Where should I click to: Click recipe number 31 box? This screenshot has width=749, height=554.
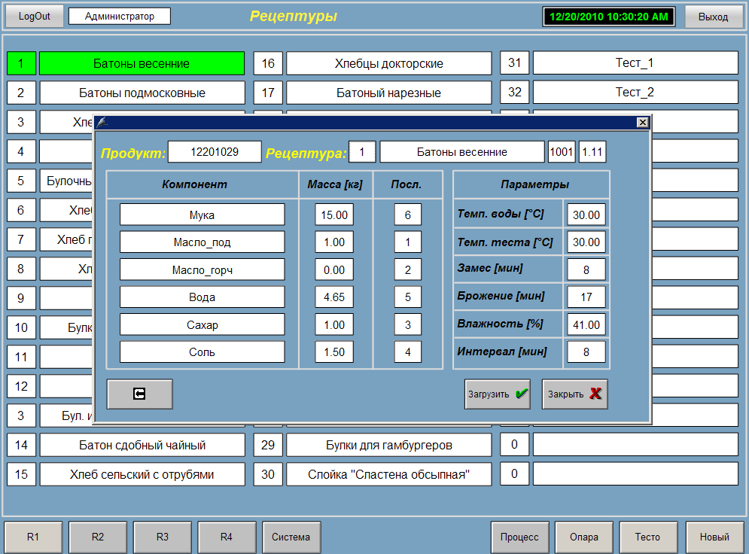(x=514, y=62)
